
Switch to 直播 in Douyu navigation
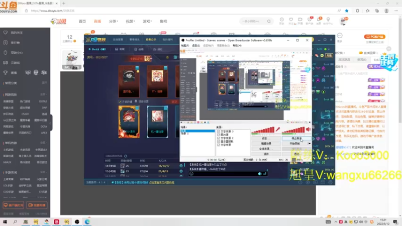pos(97,21)
